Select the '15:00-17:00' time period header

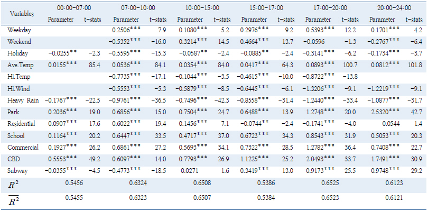(266, 8)
